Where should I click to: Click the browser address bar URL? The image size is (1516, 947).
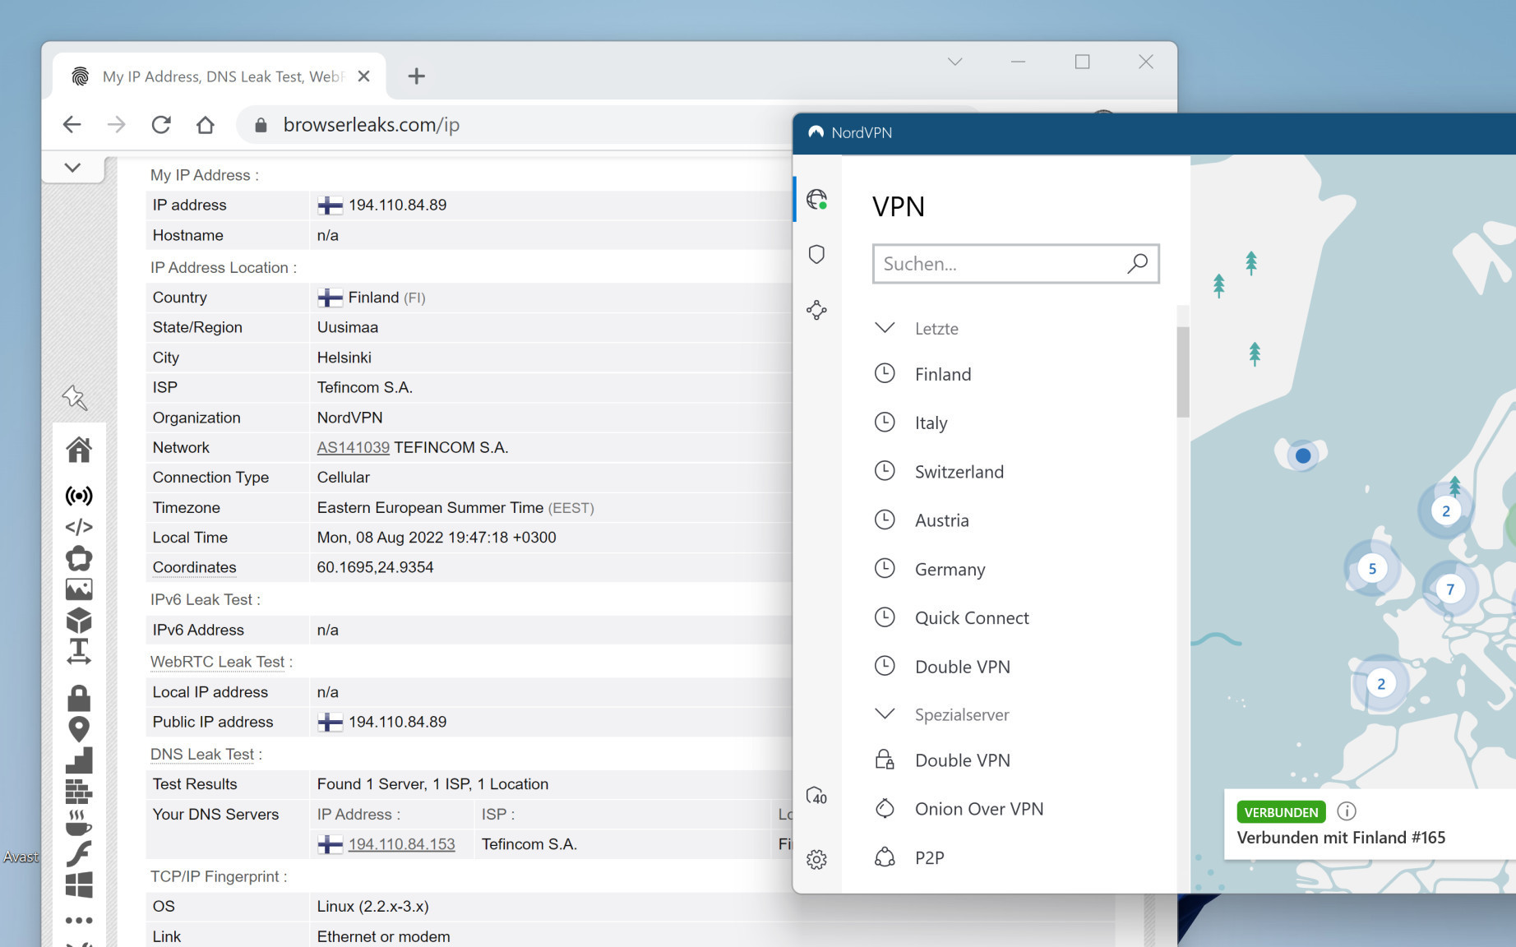(x=372, y=125)
